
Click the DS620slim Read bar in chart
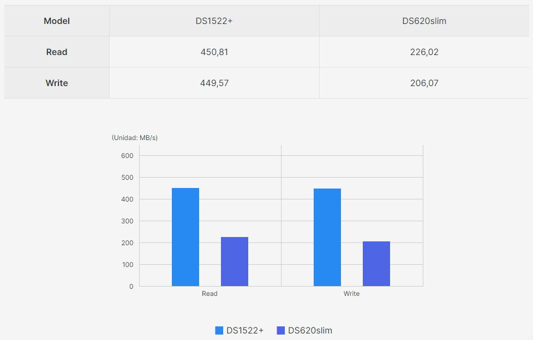coord(235,262)
